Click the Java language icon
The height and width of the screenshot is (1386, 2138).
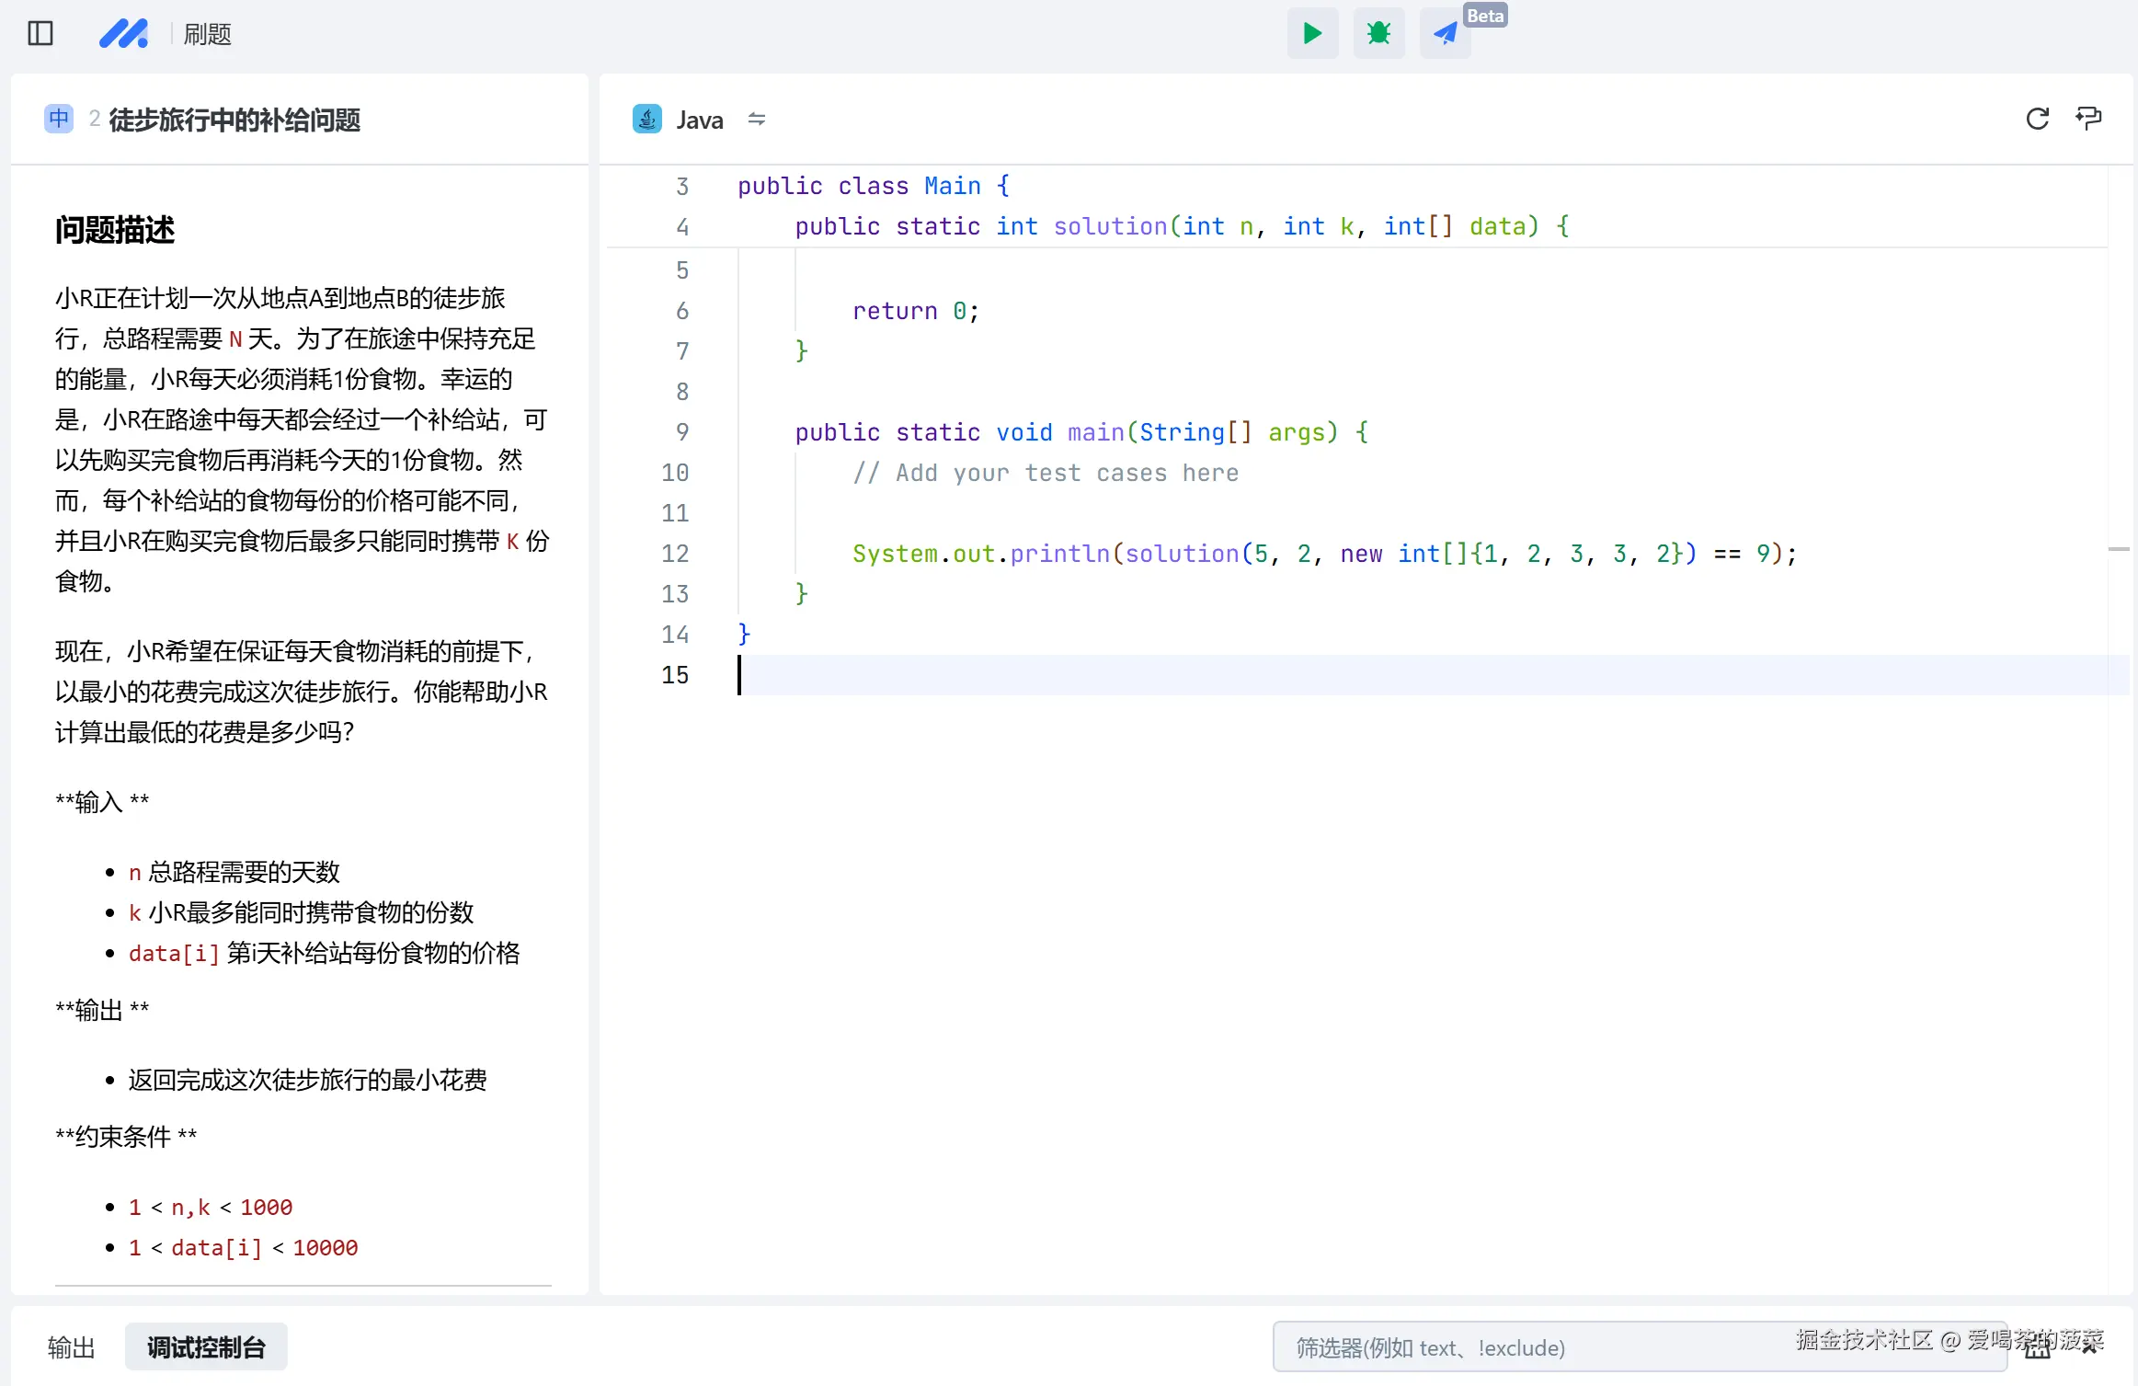pyautogui.click(x=647, y=119)
